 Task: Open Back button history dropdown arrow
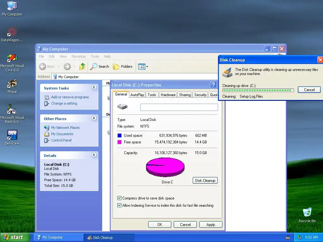58,66
